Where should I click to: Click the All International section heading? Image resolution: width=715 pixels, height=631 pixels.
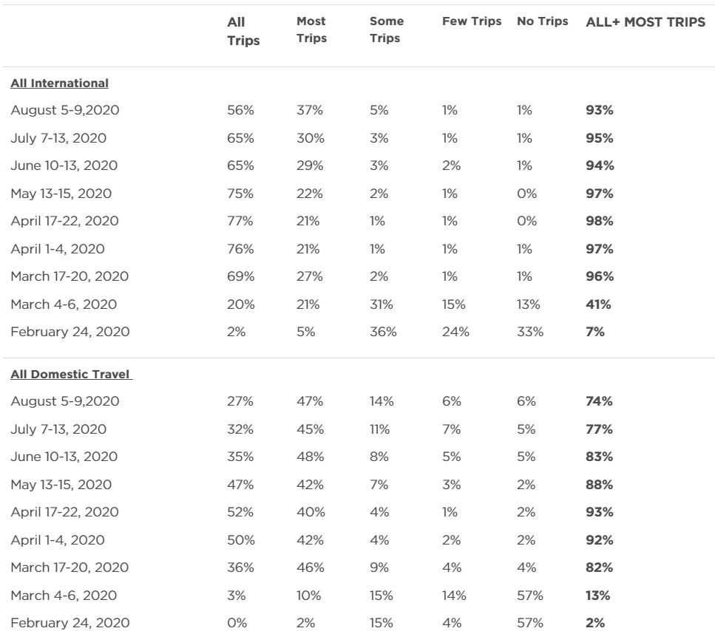[x=59, y=83]
